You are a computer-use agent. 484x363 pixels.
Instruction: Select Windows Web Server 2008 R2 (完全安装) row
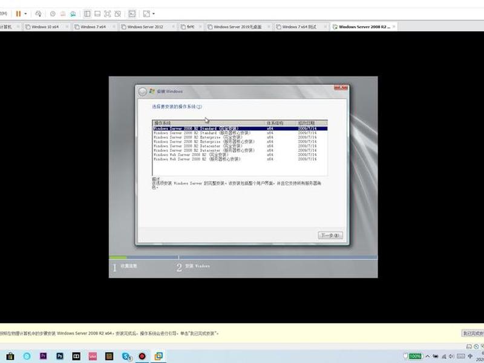pyautogui.click(x=240, y=155)
